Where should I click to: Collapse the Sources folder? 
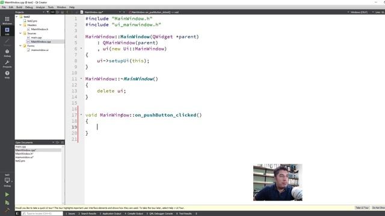click(20, 34)
